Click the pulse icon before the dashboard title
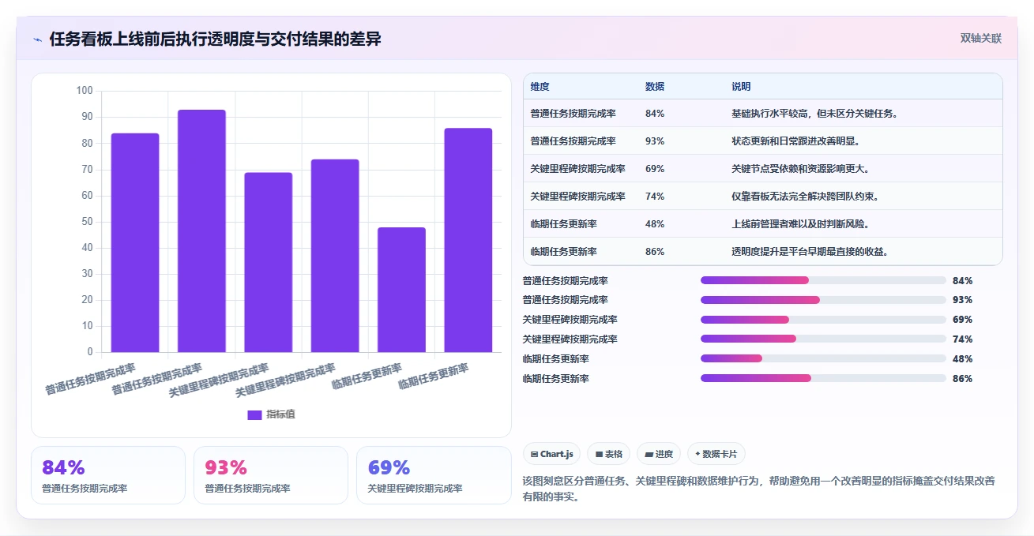Image resolution: width=1034 pixels, height=536 pixels. [x=38, y=39]
